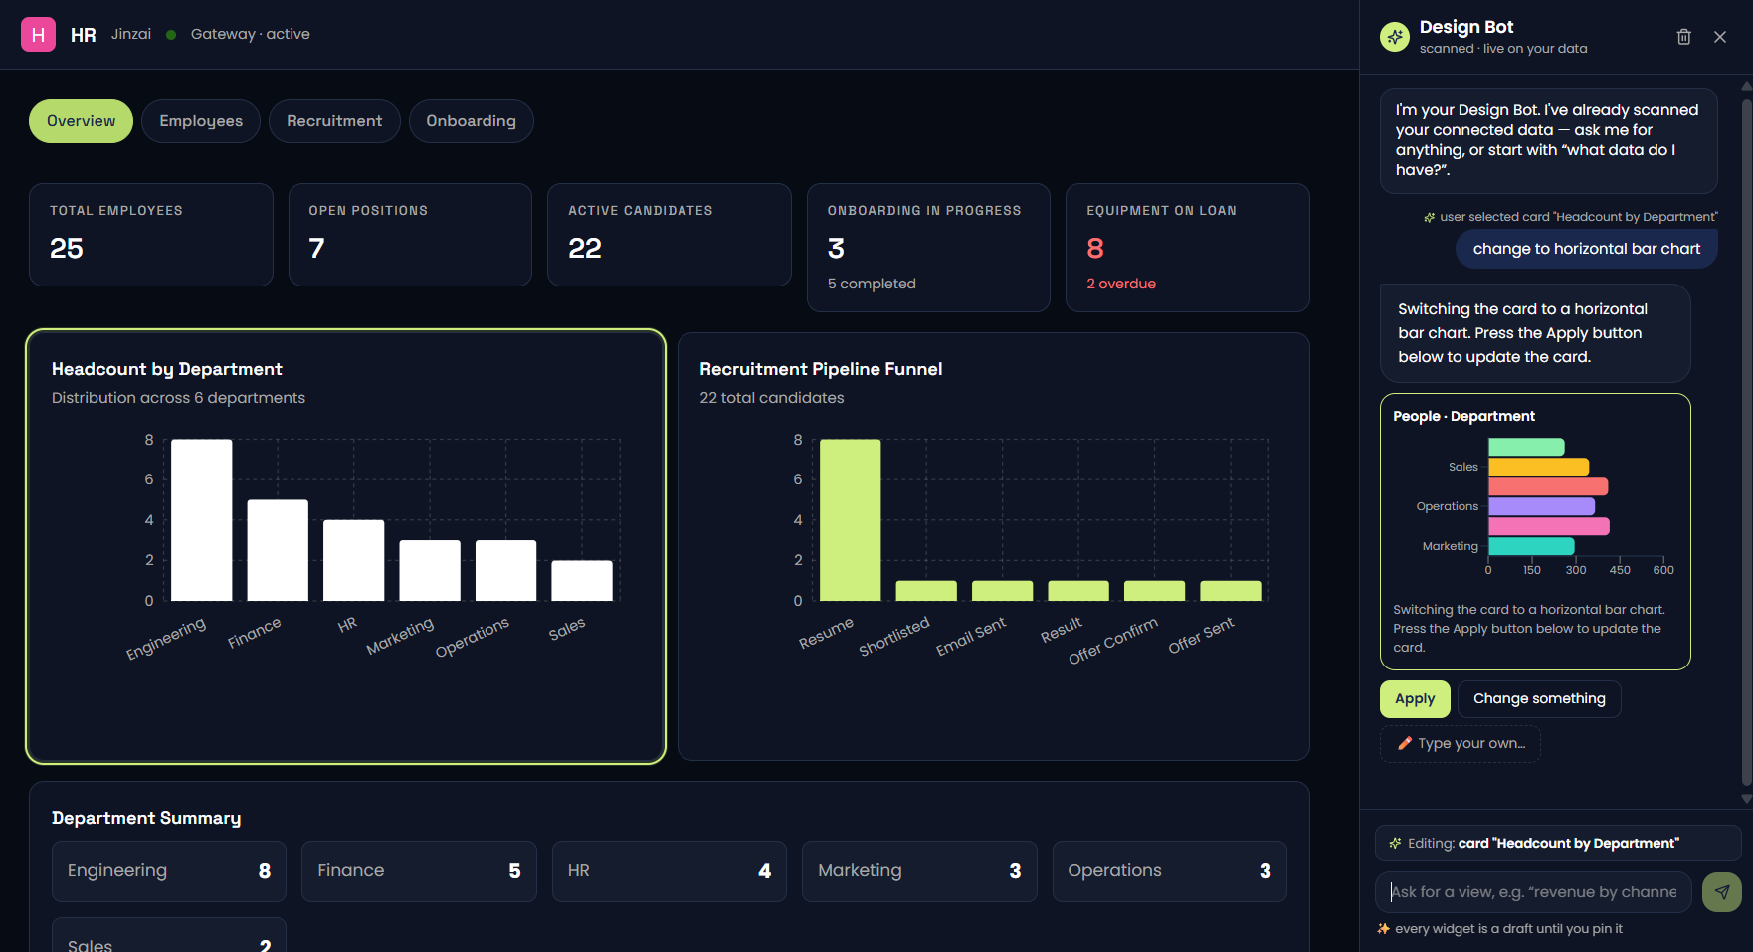Focus the Ask for a view input
Image resolution: width=1753 pixels, height=952 pixels.
tap(1534, 892)
